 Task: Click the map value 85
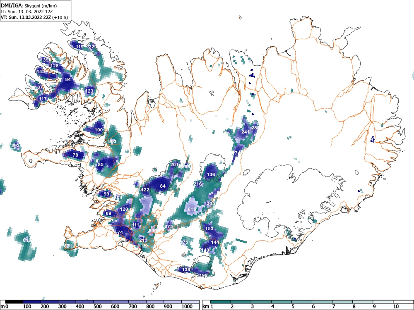(x=101, y=165)
